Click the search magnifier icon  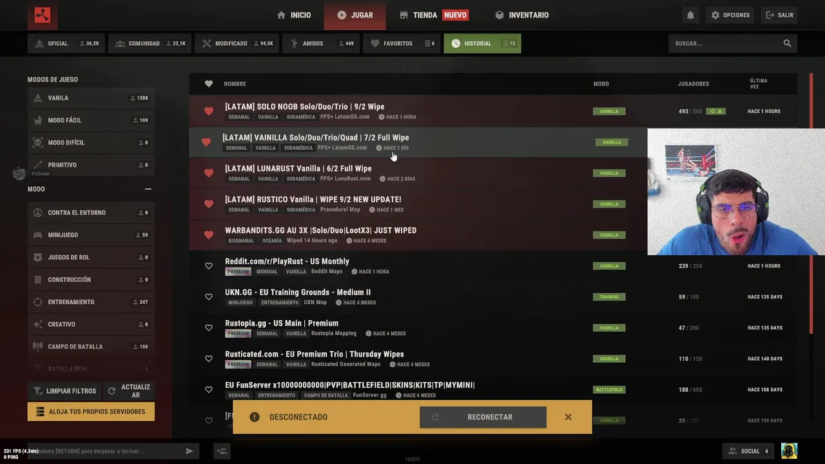point(787,43)
